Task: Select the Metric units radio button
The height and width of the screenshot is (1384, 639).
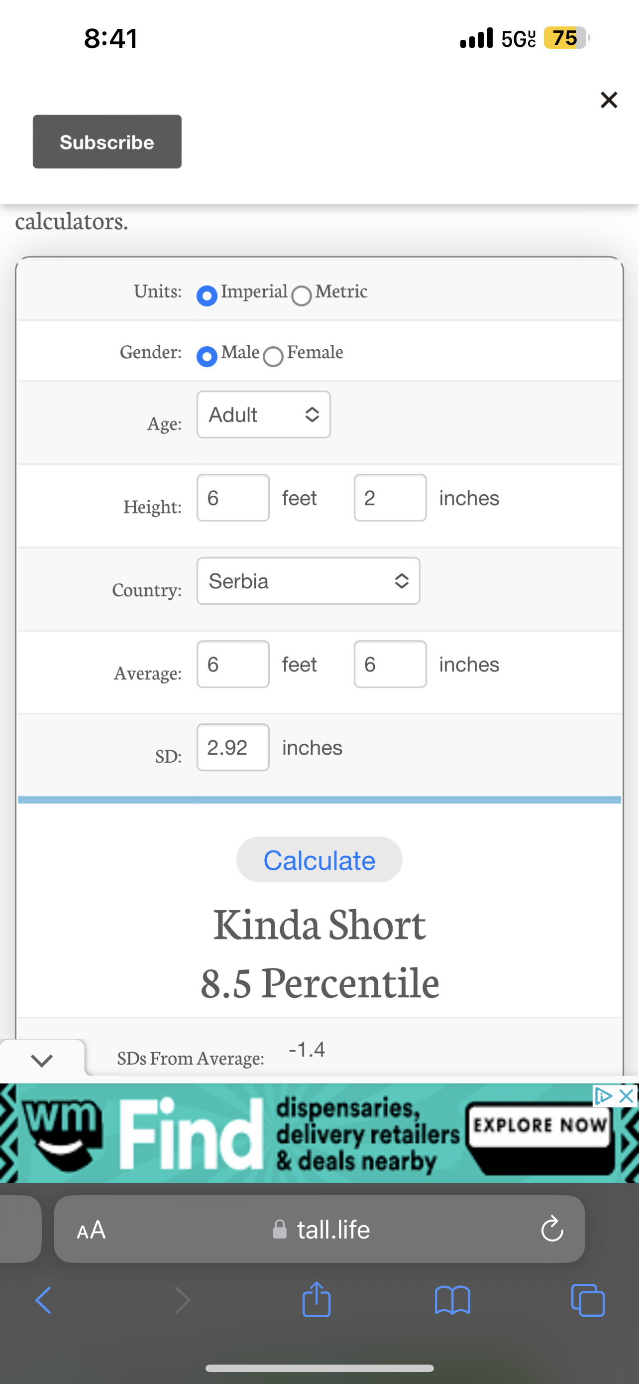Action: point(302,295)
